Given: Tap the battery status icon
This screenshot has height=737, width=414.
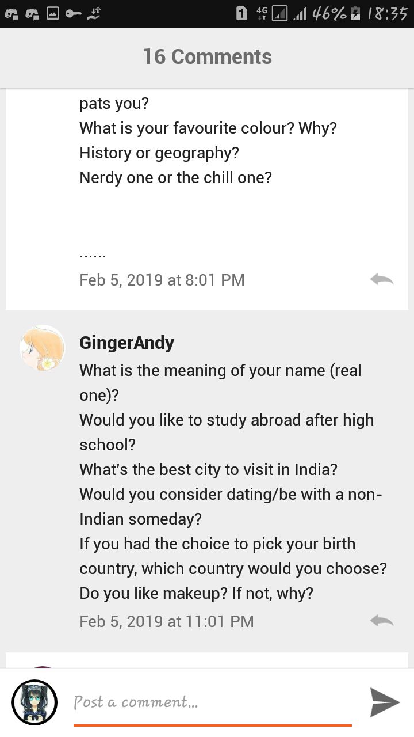Looking at the screenshot, I should [x=356, y=13].
